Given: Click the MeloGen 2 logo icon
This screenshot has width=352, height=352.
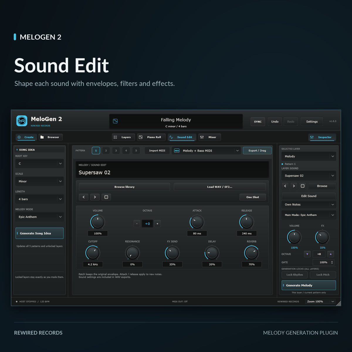Looking at the screenshot, I should [22, 121].
